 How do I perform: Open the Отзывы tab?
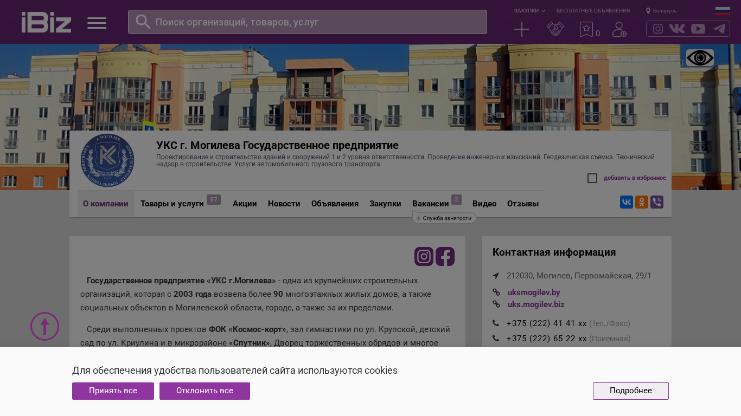pyautogui.click(x=523, y=204)
